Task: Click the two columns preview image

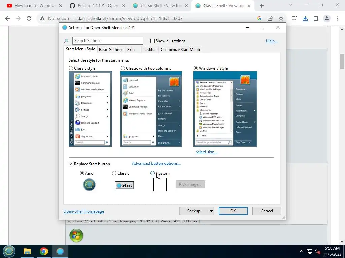Action: pyautogui.click(x=151, y=109)
